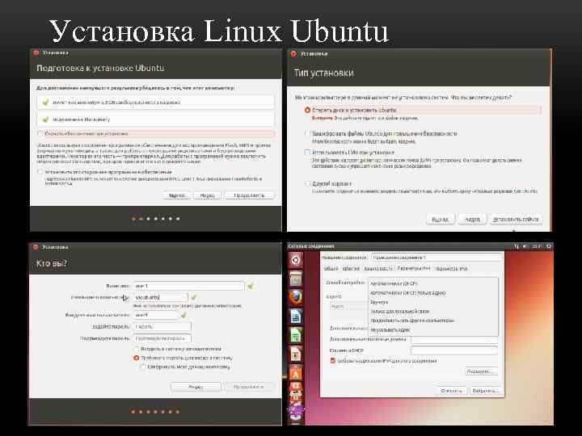Click 'Отменить' in the connection editor
Image resolution: width=582 pixels, height=436 pixels.
tap(451, 391)
